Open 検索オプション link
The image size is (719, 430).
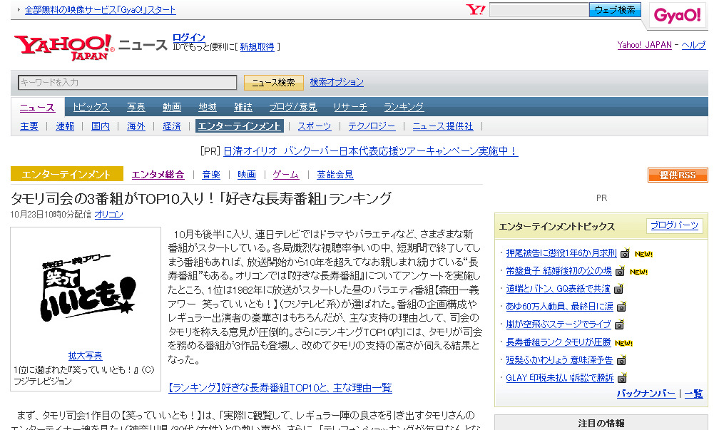pyautogui.click(x=337, y=82)
